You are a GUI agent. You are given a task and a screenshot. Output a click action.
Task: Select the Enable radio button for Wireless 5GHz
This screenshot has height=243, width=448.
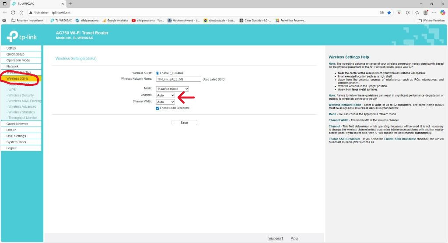point(158,73)
